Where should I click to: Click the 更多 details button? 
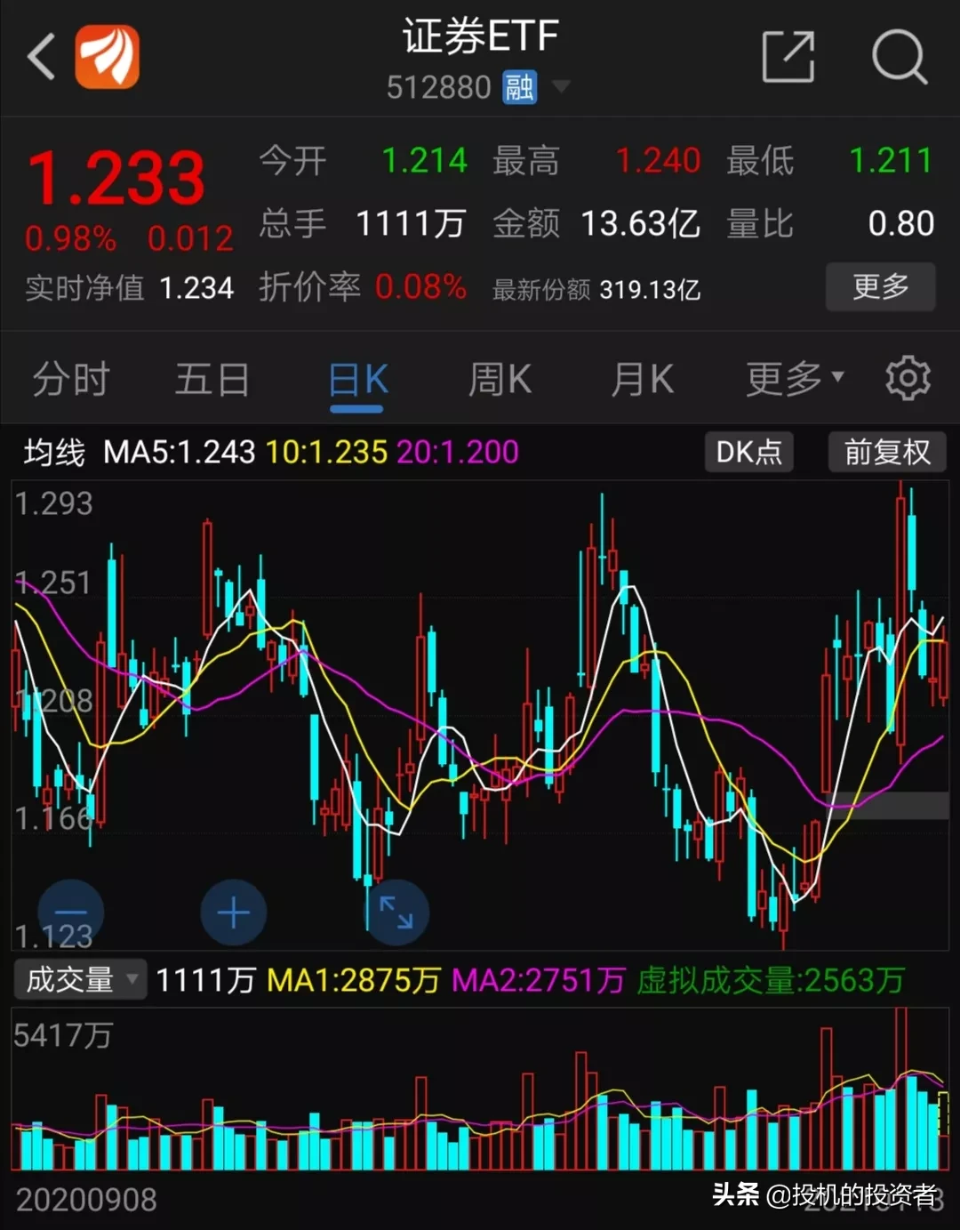[881, 286]
